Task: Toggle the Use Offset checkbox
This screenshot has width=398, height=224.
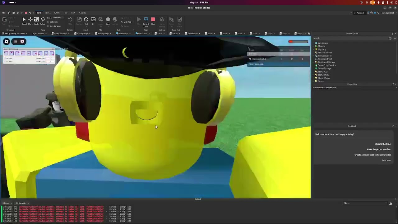Action: [x=5, y=62]
